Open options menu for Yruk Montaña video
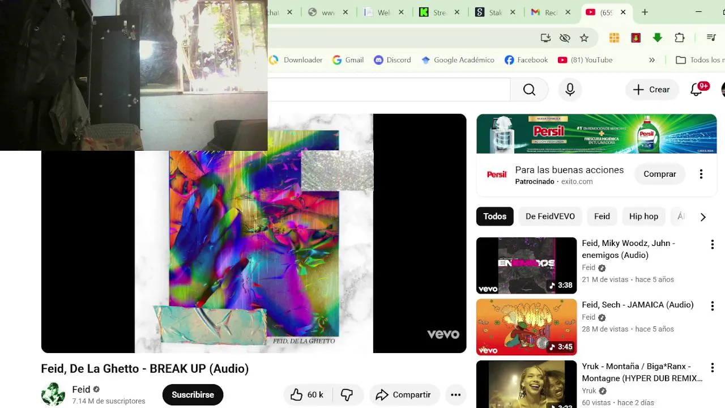725x408 pixels. click(x=712, y=368)
